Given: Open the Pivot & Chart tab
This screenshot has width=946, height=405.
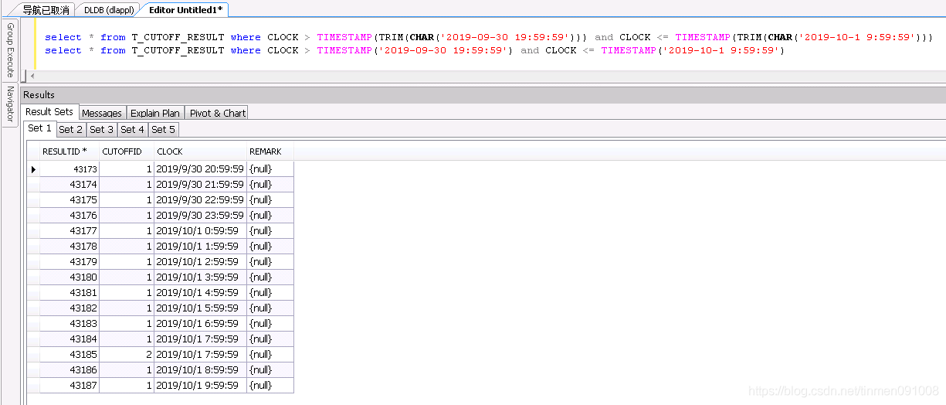Looking at the screenshot, I should coord(218,113).
